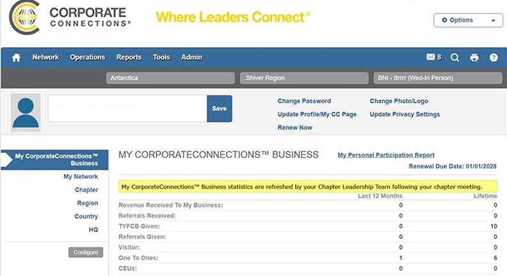
Task: Open the Admin menu
Action: pos(191,57)
